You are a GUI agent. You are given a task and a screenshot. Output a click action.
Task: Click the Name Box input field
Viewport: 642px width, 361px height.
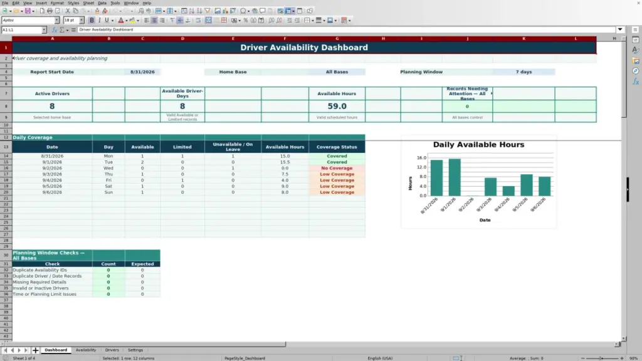click(21, 30)
